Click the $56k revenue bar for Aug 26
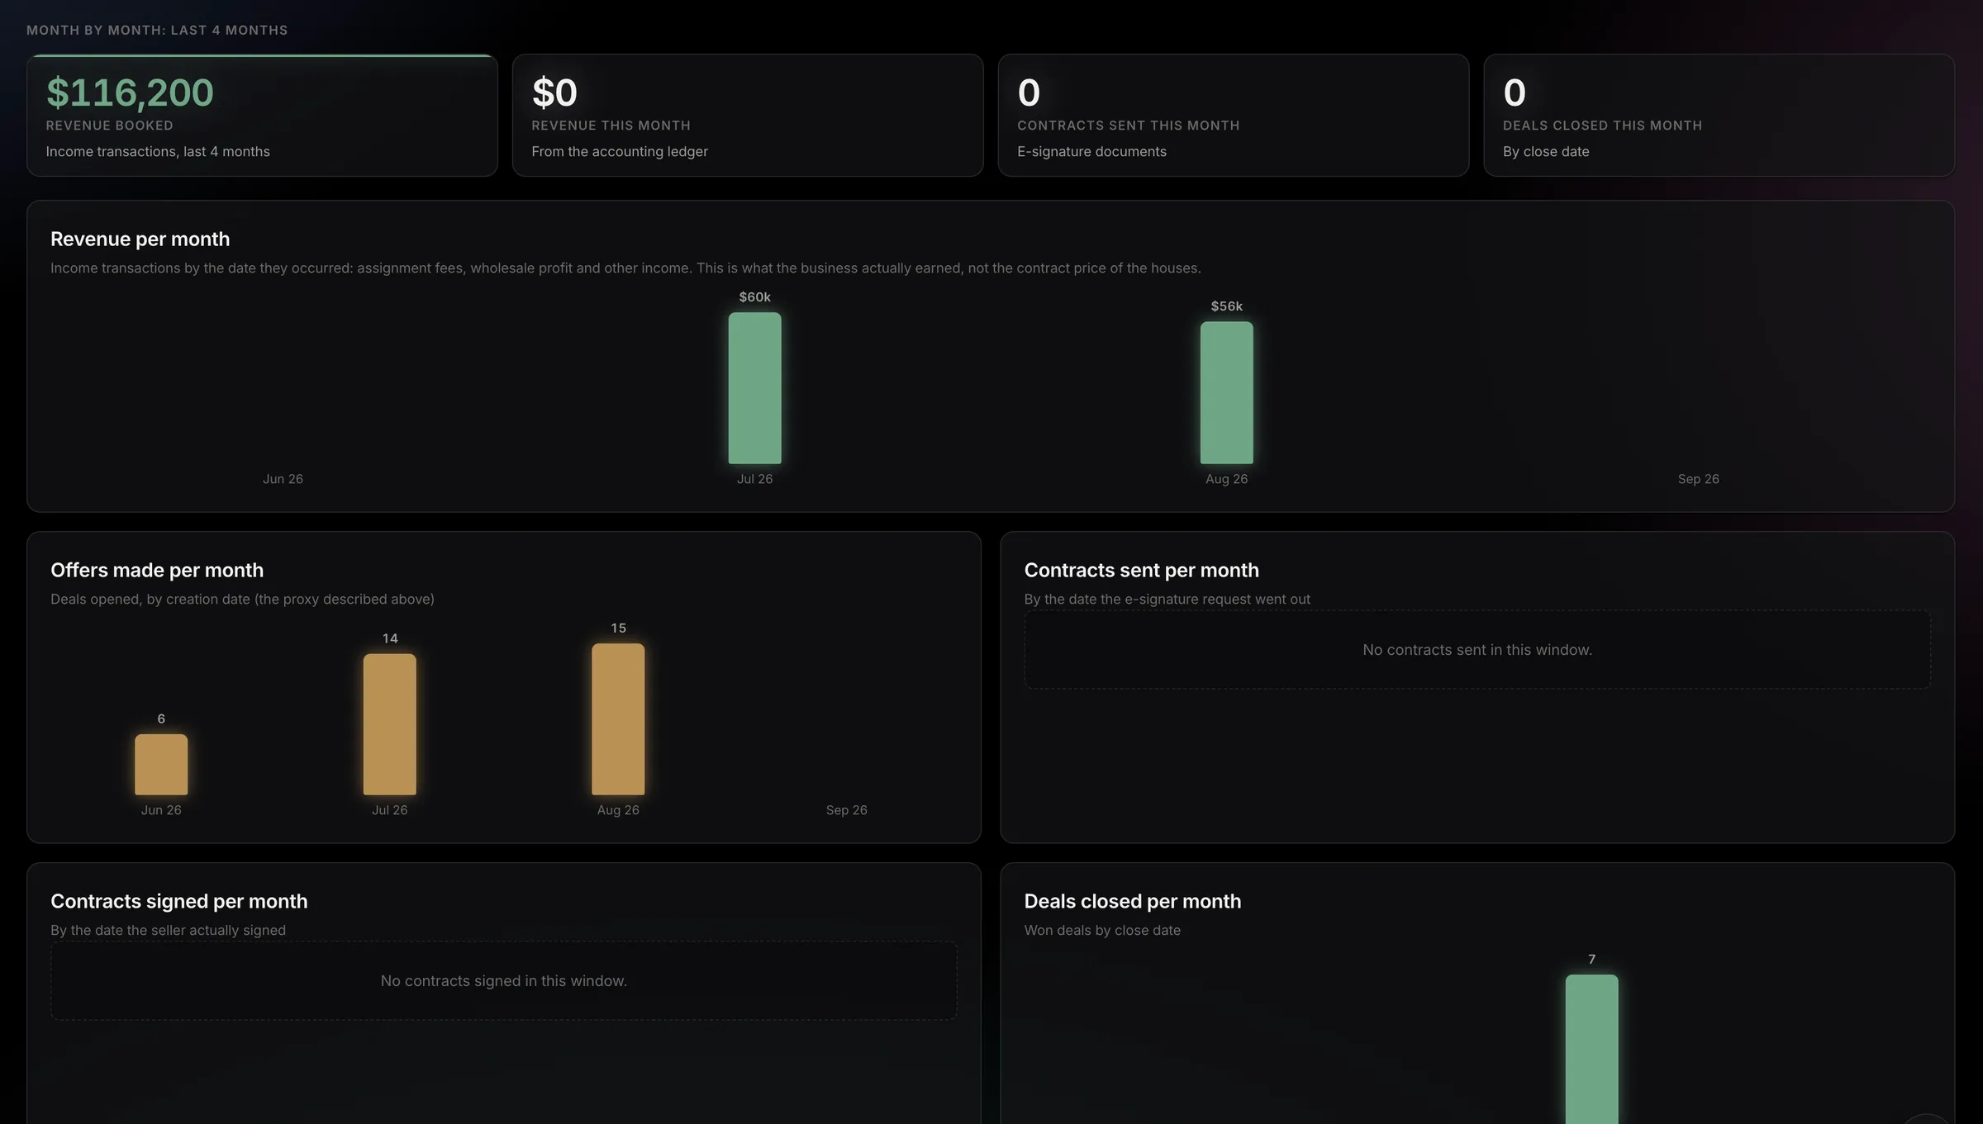 [1227, 393]
